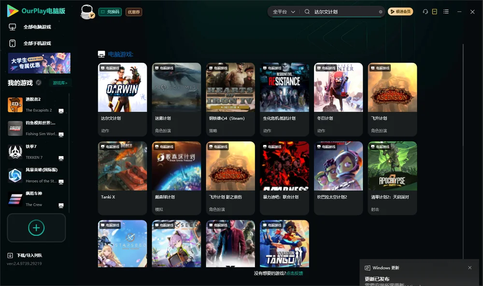
Task: Open the 极速会员 membership button
Action: (x=400, y=12)
